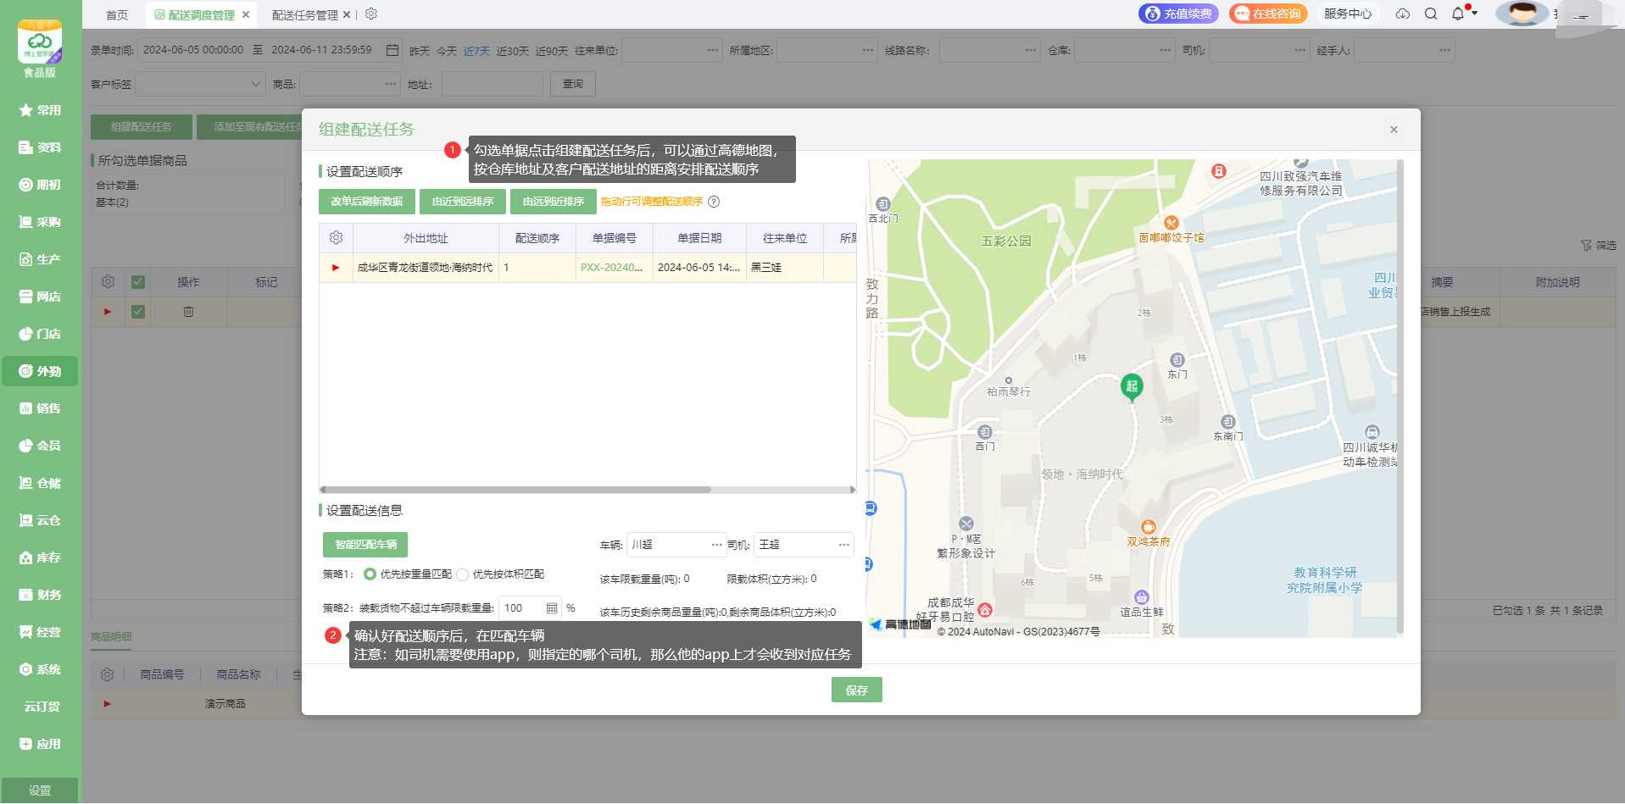Open the 仓储 sidebar section
Image resolution: width=1625 pixels, height=804 pixels.
coord(40,483)
